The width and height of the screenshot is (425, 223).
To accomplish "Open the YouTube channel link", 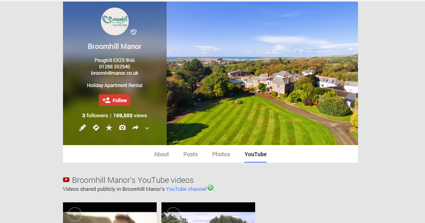I will tap(186, 189).
